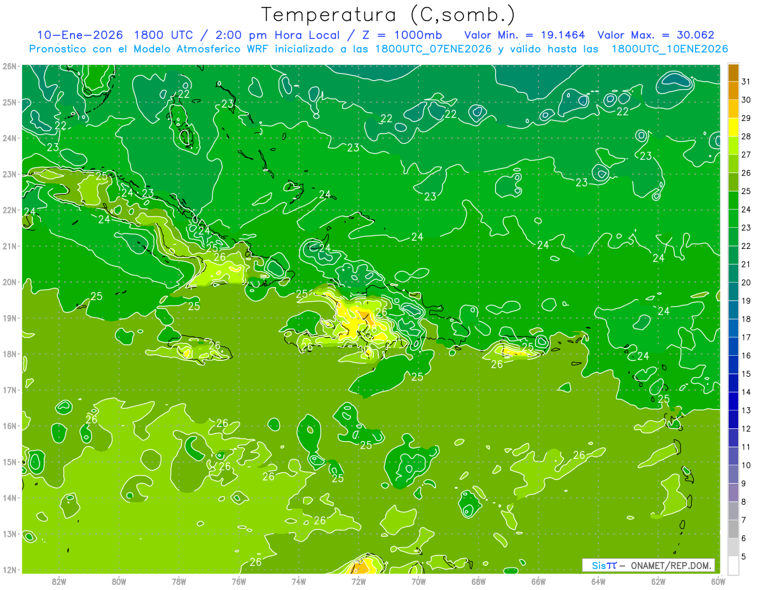763x590 pixels.
Task: Click the "8" label on the color scale
Action: [x=744, y=502]
